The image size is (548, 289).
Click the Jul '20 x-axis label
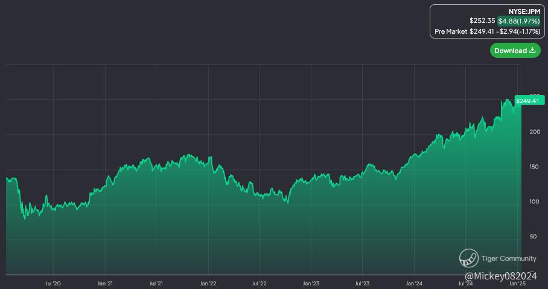click(53, 284)
